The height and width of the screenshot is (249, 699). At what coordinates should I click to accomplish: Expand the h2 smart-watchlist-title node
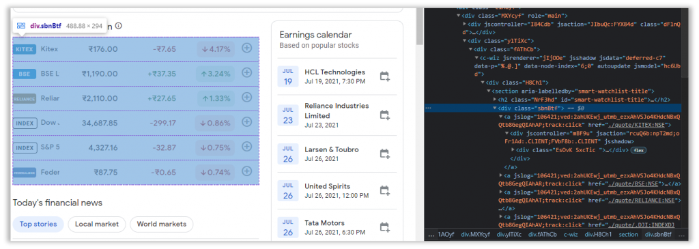pos(495,100)
